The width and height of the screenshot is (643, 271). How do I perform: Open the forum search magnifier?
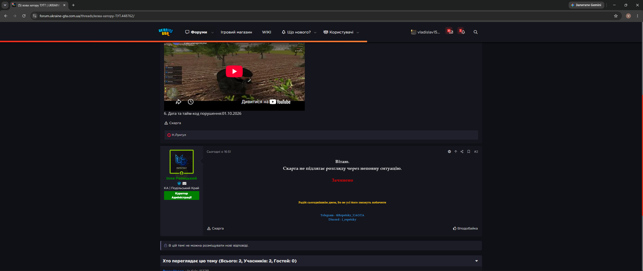(x=476, y=32)
